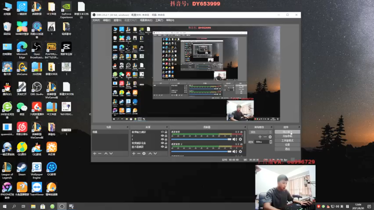Screen dimensions: 374x210
Task: Click 开始录制 start recording button
Action: tap(287, 136)
